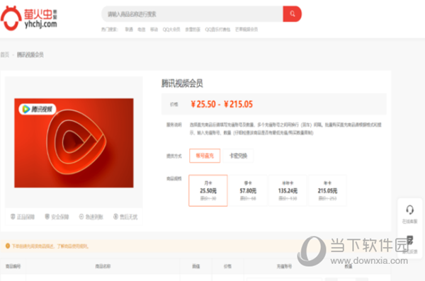This screenshot has width=425, height=281.
Task: Choose the 季卡 57.80元 option
Action: [x=248, y=190]
